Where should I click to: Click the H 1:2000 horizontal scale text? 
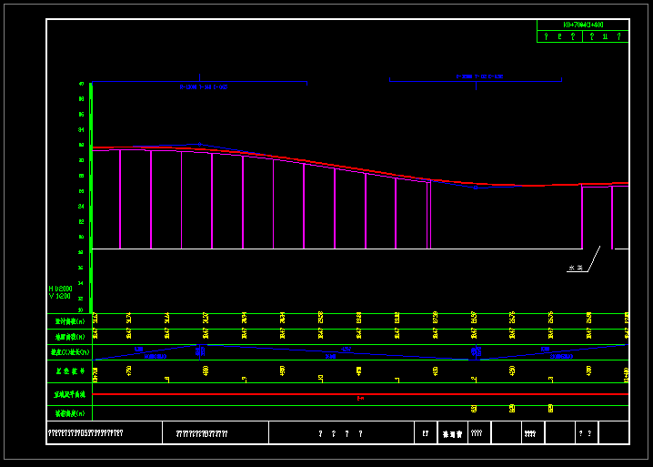click(60, 288)
